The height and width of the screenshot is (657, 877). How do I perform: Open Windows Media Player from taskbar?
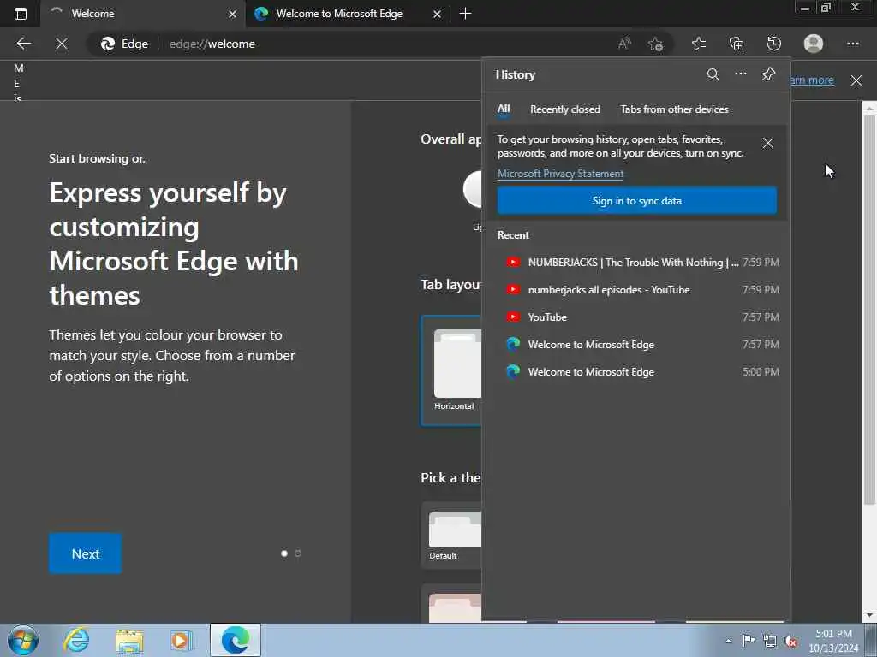tap(180, 640)
